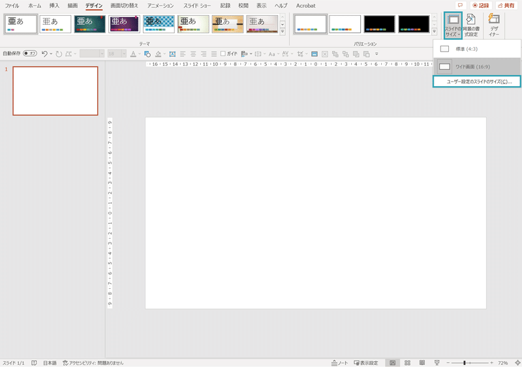Click the spell check book icon in status bar
This screenshot has width=522, height=367.
pos(34,362)
